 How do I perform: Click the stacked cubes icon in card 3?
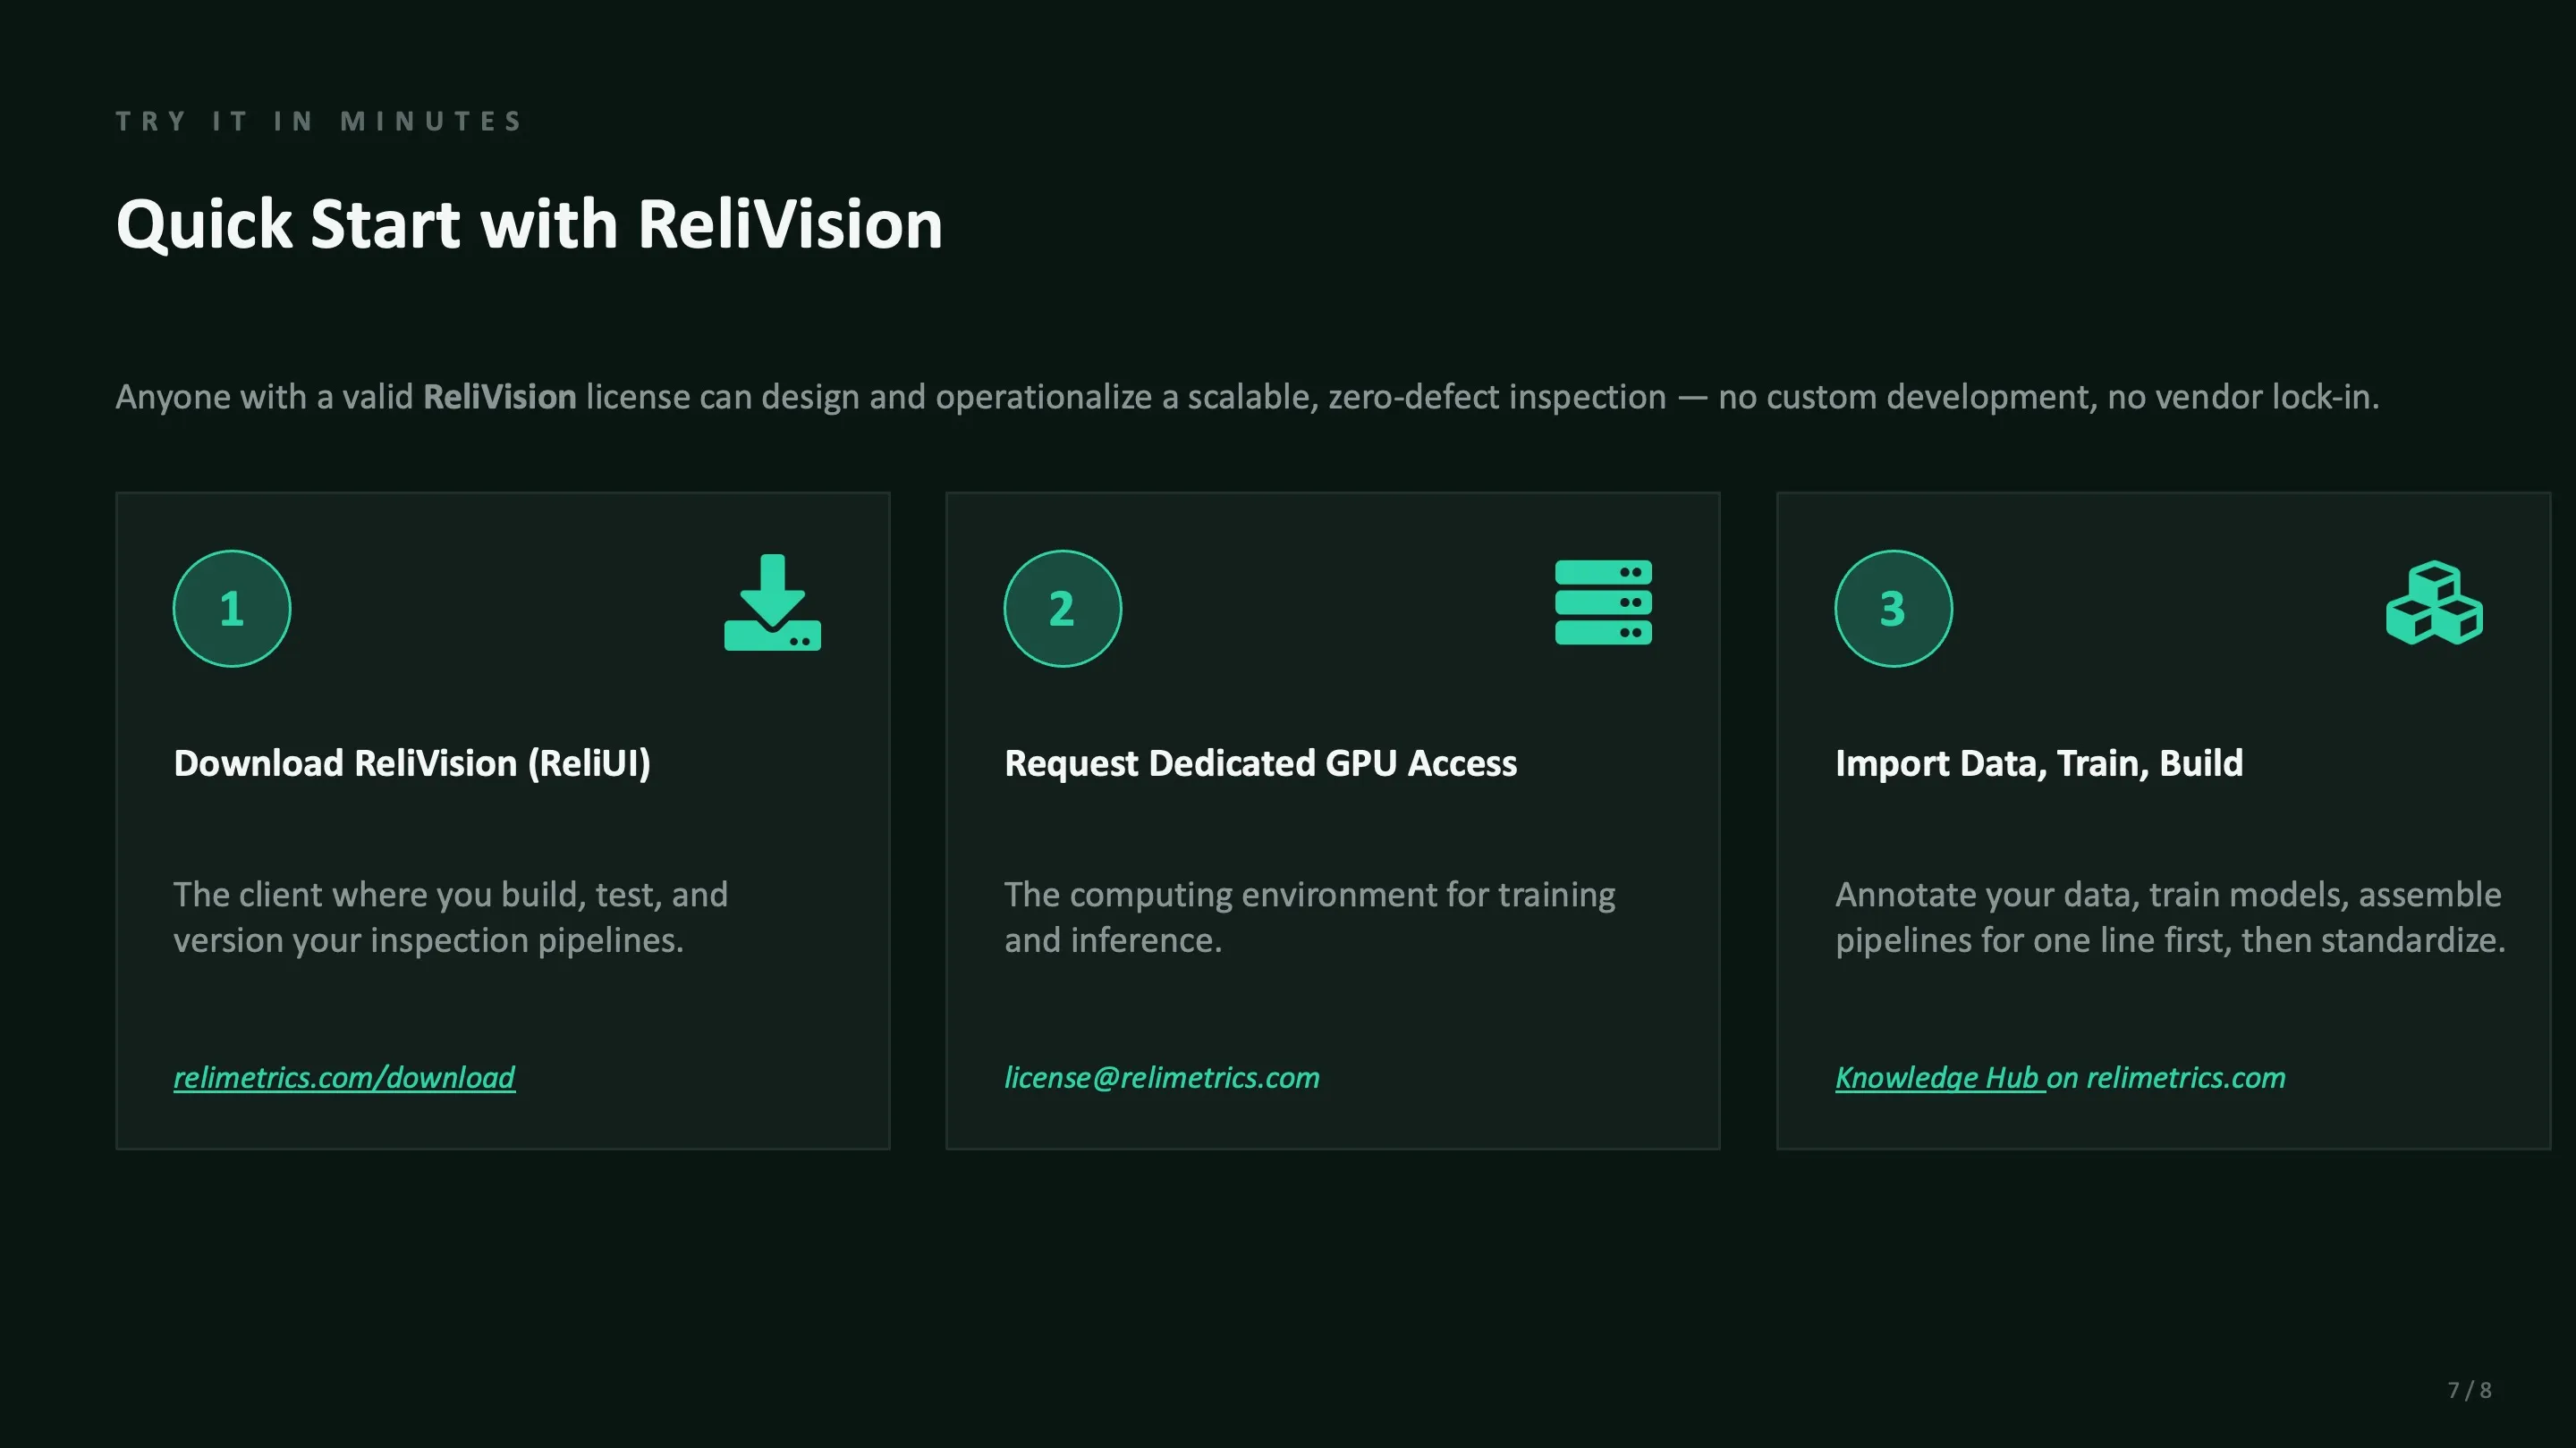pyautogui.click(x=2434, y=602)
